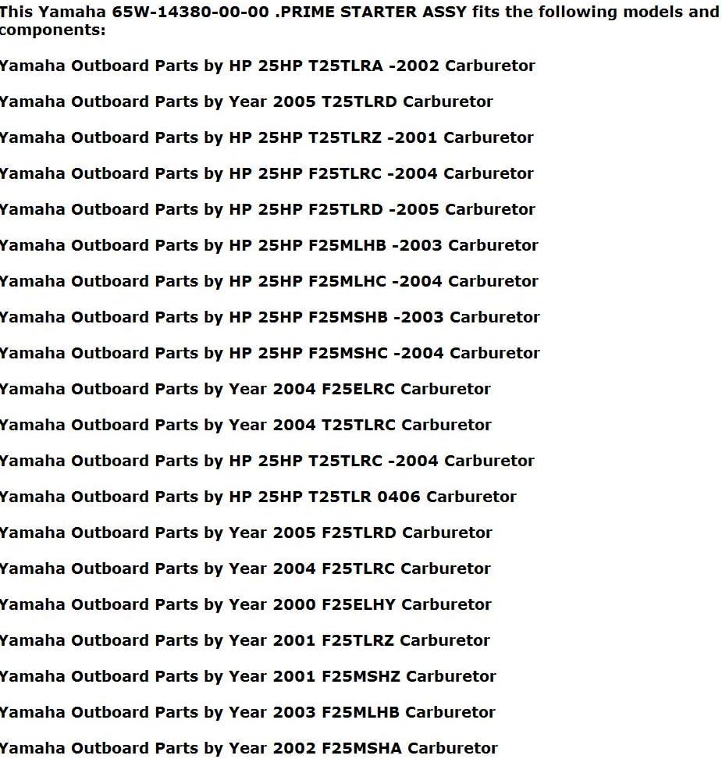Go to the F25MSHB -2003 Carburetor link
This screenshot has height=759, width=722.
(269, 317)
